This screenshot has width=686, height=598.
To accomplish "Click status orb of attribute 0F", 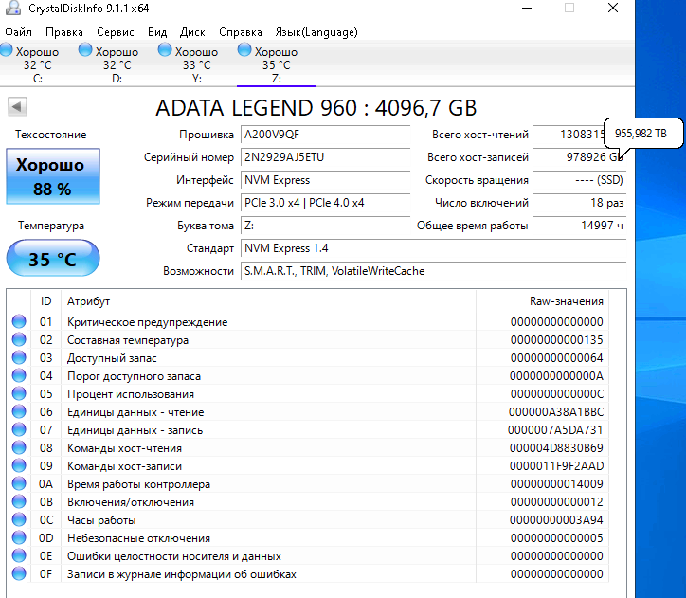I will tap(19, 573).
